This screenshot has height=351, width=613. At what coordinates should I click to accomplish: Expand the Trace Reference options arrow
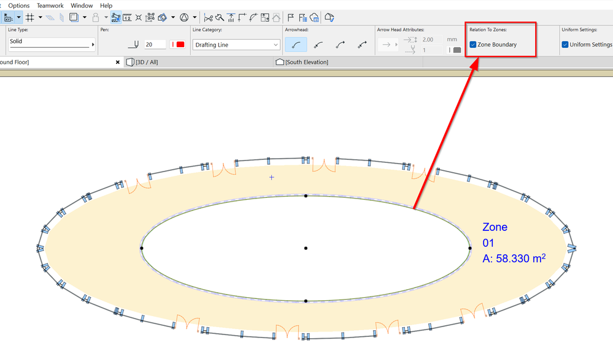[x=85, y=18]
